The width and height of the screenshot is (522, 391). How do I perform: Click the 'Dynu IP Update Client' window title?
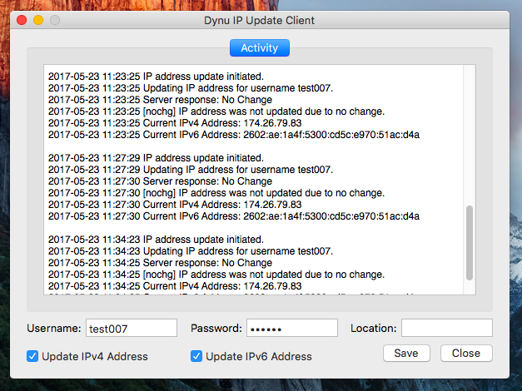[259, 20]
